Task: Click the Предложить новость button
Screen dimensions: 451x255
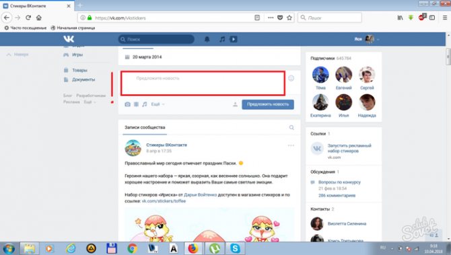Action: point(268,104)
